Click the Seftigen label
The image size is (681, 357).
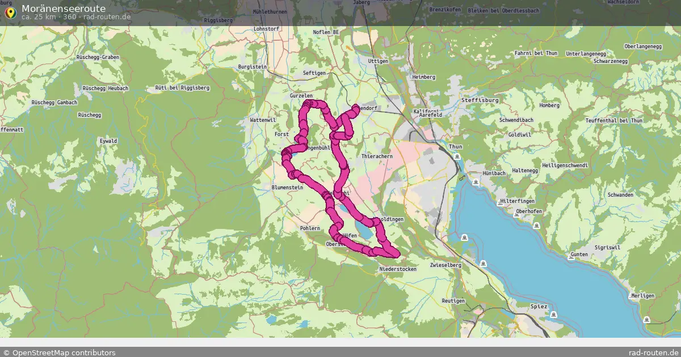(x=314, y=73)
